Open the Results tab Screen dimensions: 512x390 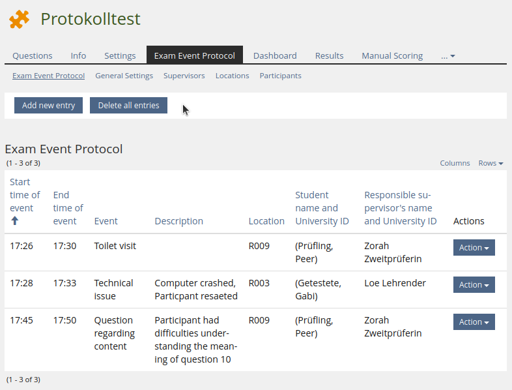[329, 55]
